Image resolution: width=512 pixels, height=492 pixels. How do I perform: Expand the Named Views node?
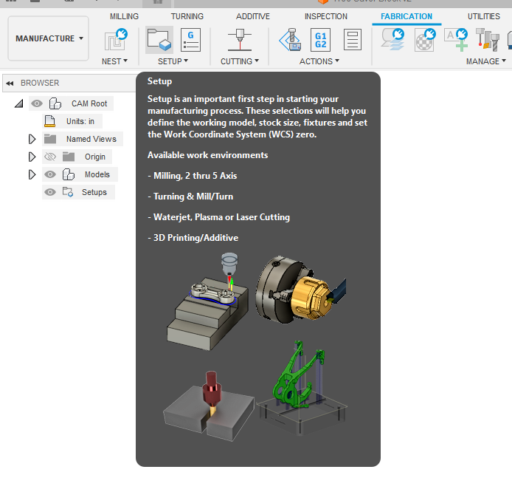click(32, 139)
